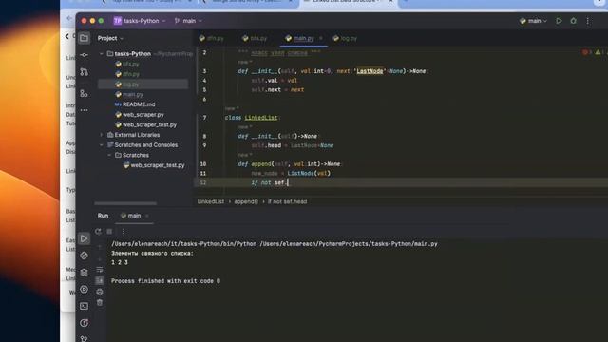Open the Structure tool window icon
This screenshot has width=608, height=342.
coord(84,93)
